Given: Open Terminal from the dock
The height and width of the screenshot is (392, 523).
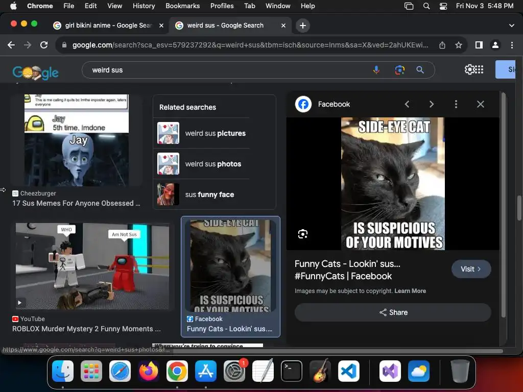Looking at the screenshot, I should click(x=292, y=371).
